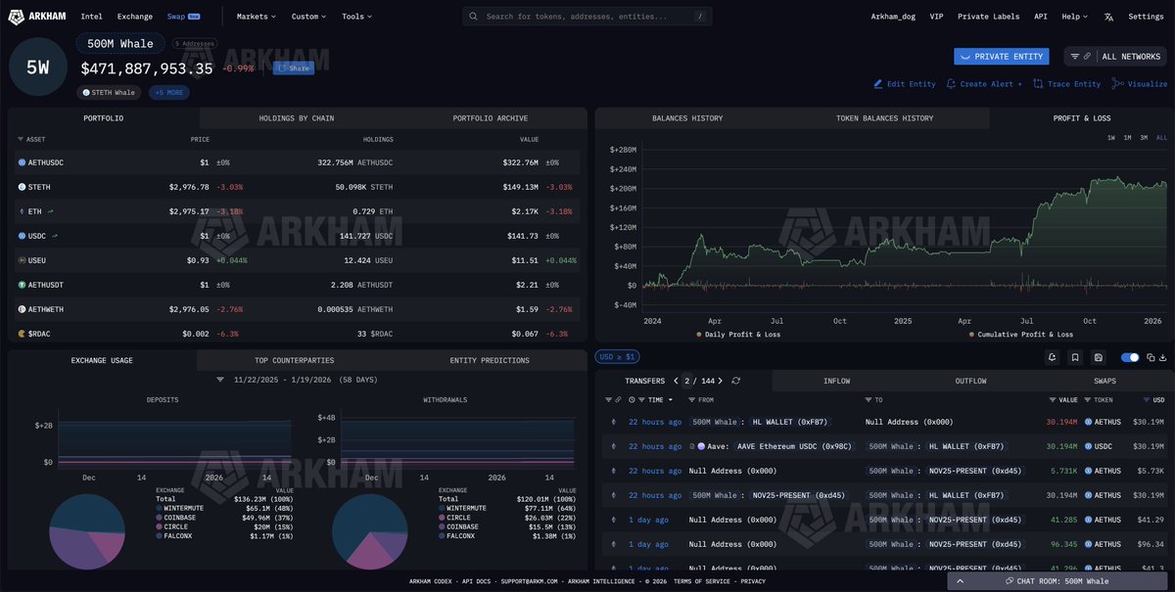Click the AETHUSDC token icon
This screenshot has height=592, width=1175.
22,161
